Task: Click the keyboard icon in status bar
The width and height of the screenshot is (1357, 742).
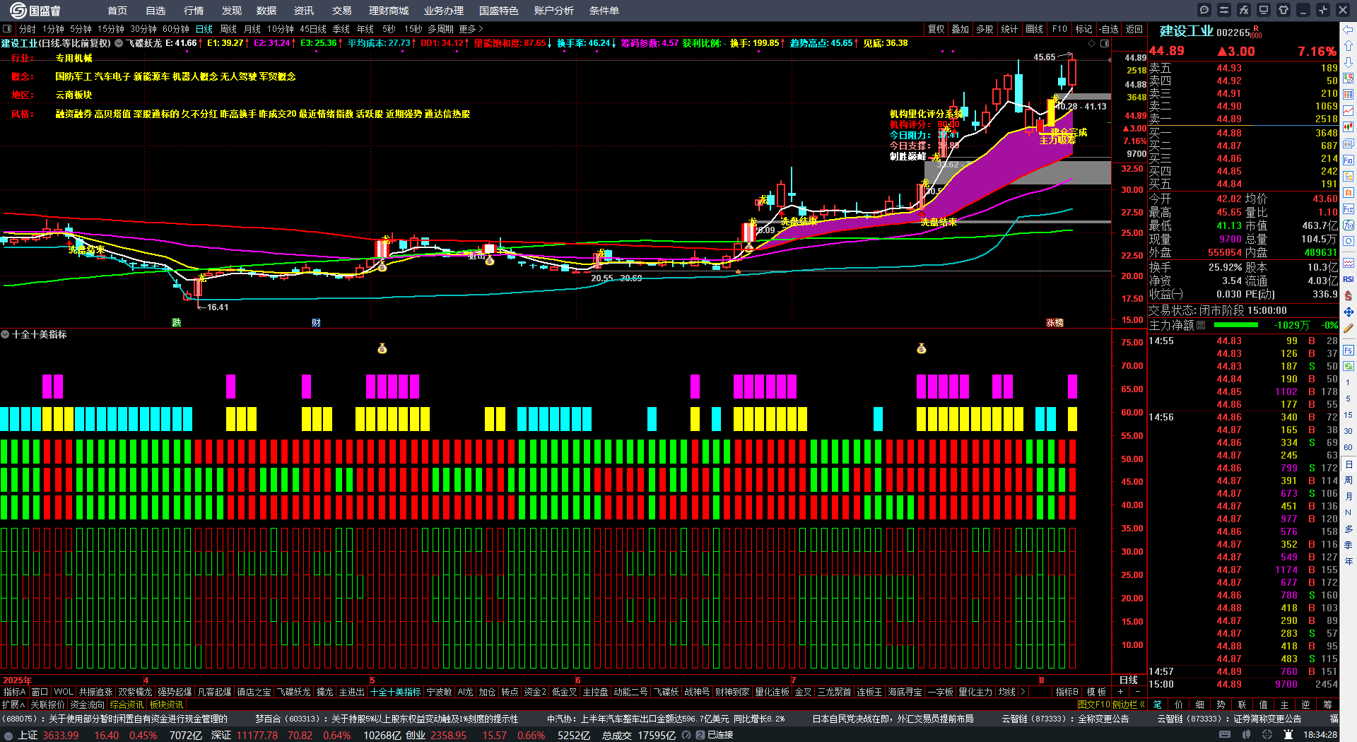Action: click(1226, 735)
